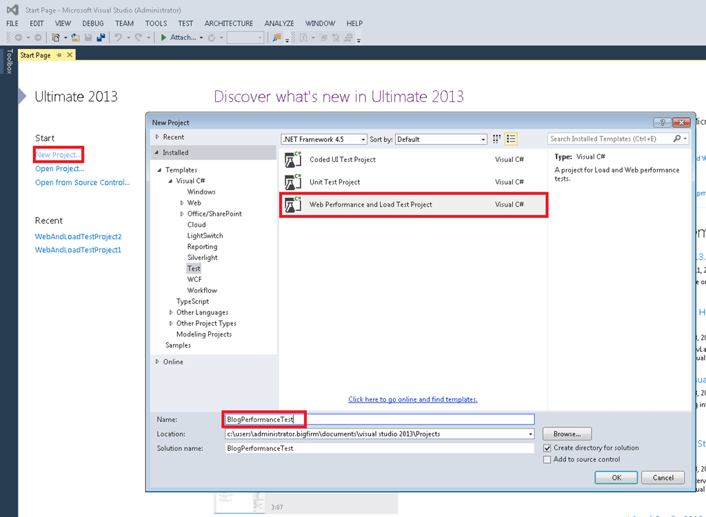This screenshot has width=706, height=517.
Task: Click the Browse... button
Action: [567, 434]
